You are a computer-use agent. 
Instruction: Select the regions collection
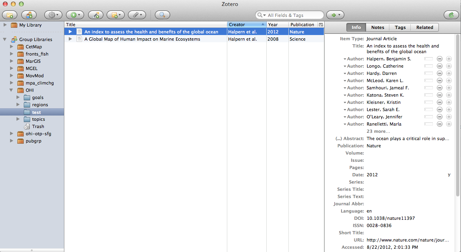pos(40,105)
